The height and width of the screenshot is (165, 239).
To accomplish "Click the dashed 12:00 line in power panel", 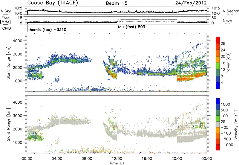I will (x=117, y=63).
